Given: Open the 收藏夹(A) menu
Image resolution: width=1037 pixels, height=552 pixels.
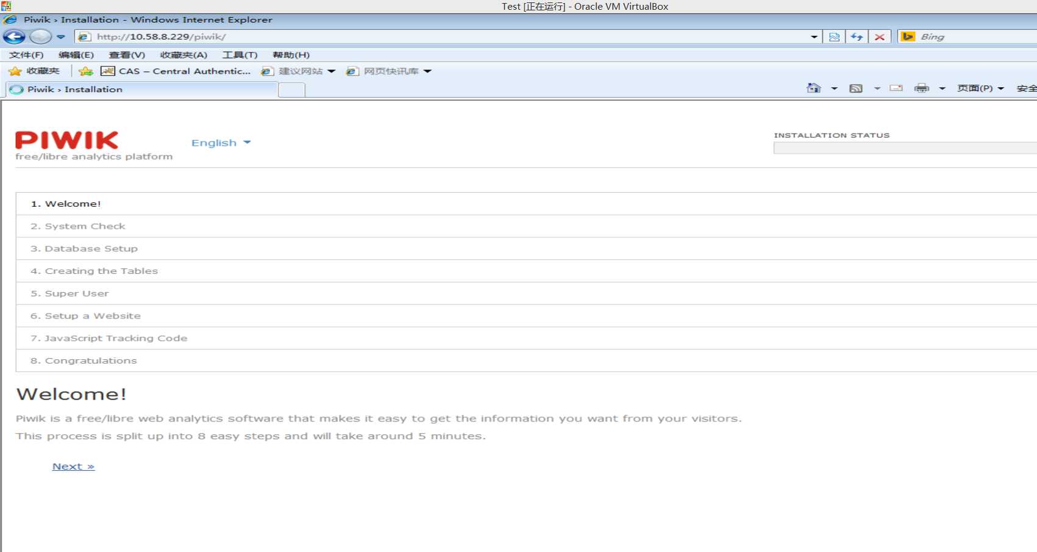Looking at the screenshot, I should 184,55.
